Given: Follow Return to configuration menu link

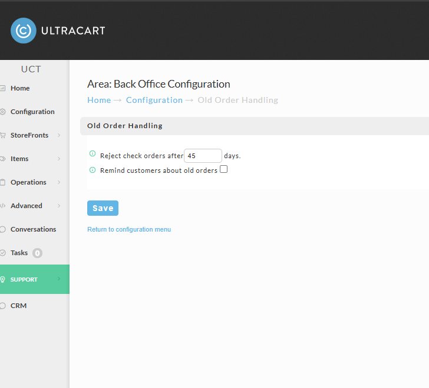Looking at the screenshot, I should pyautogui.click(x=129, y=229).
